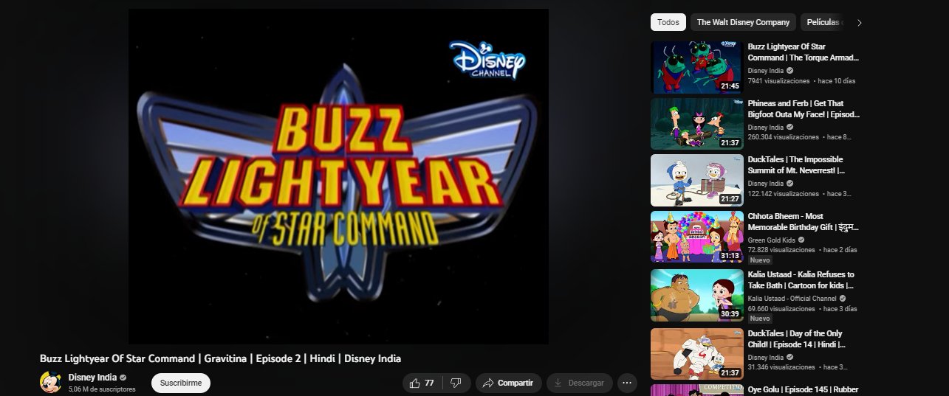
Task: Open Oye Golu Episode 145 thumbnail
Action: coord(696,390)
